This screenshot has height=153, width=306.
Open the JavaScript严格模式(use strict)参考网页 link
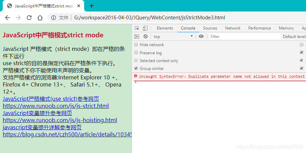[51, 99]
